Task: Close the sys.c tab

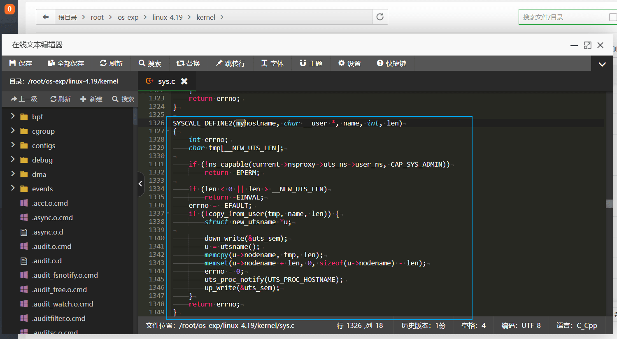Action: tap(184, 81)
